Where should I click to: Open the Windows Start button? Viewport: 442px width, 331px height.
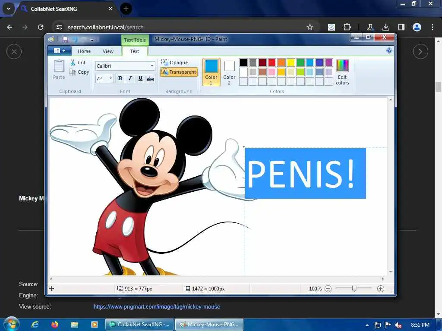point(11,324)
